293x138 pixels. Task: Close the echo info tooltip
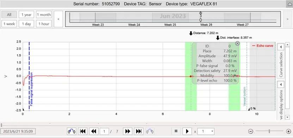(x=237, y=43)
